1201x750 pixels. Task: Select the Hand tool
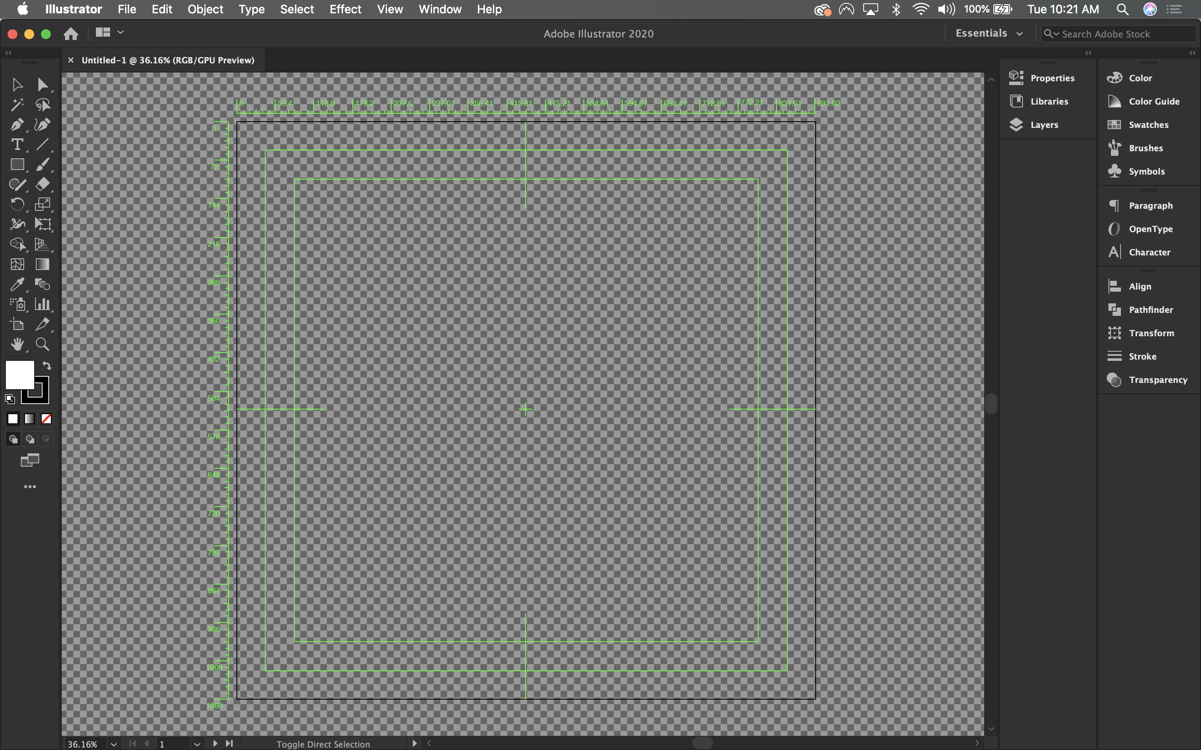tap(18, 344)
